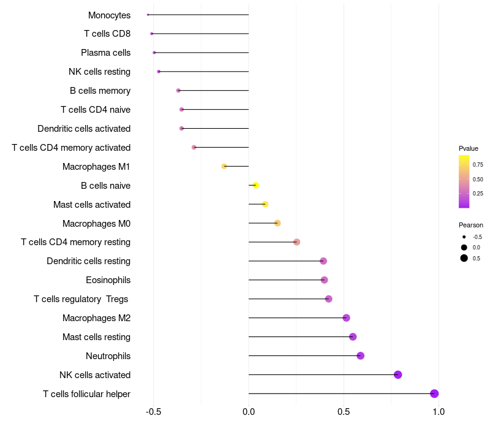Select the "Mast cells resting" label
Screen dimensions: 490x429
96,336
